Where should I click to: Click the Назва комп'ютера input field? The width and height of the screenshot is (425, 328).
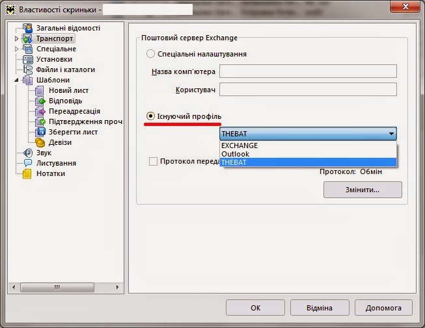[308, 71]
